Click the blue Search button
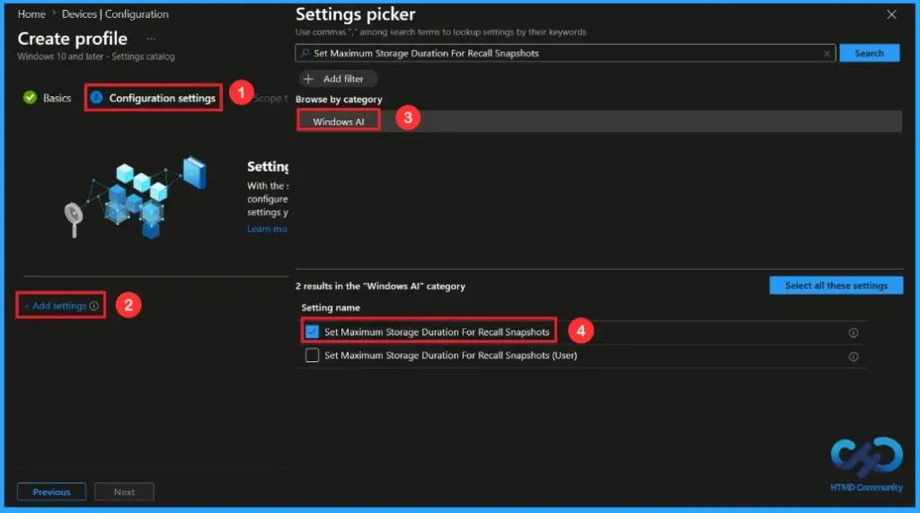Viewport: 920px width, 513px height. [x=869, y=53]
